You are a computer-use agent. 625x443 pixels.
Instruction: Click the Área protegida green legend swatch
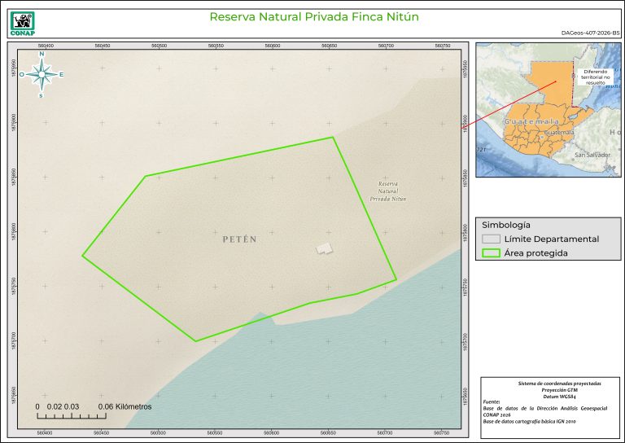(x=490, y=253)
